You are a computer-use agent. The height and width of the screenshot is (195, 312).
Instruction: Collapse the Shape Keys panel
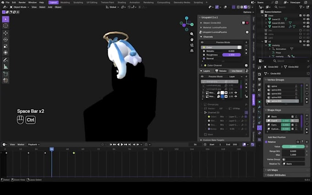coord(266,110)
